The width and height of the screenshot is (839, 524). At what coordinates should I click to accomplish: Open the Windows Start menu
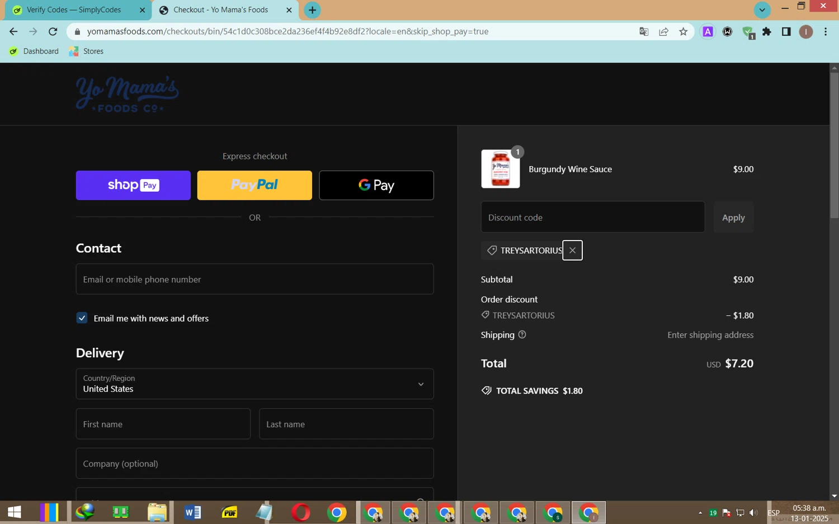(14, 512)
